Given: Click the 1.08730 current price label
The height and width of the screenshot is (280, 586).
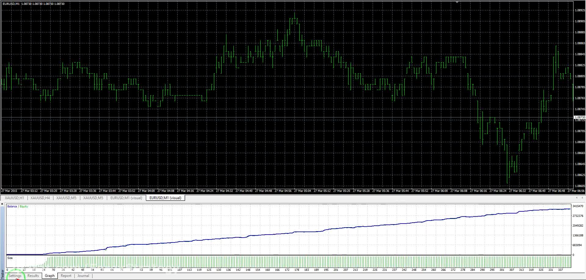Looking at the screenshot, I should point(580,117).
